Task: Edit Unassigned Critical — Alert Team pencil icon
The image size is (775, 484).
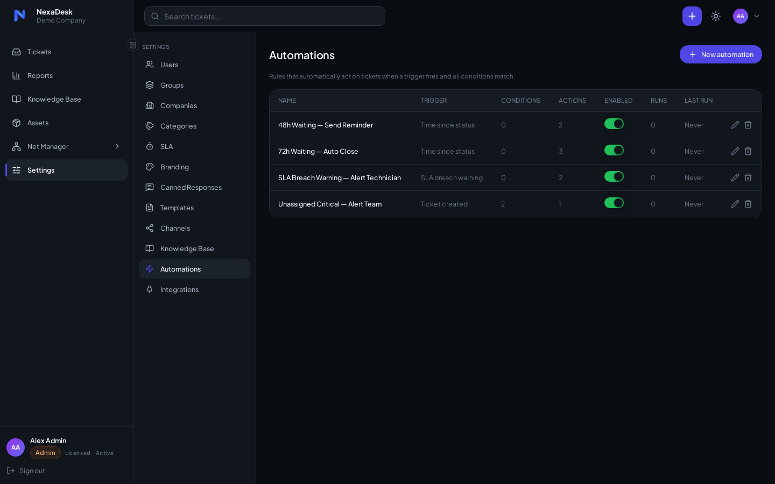Action: [735, 204]
